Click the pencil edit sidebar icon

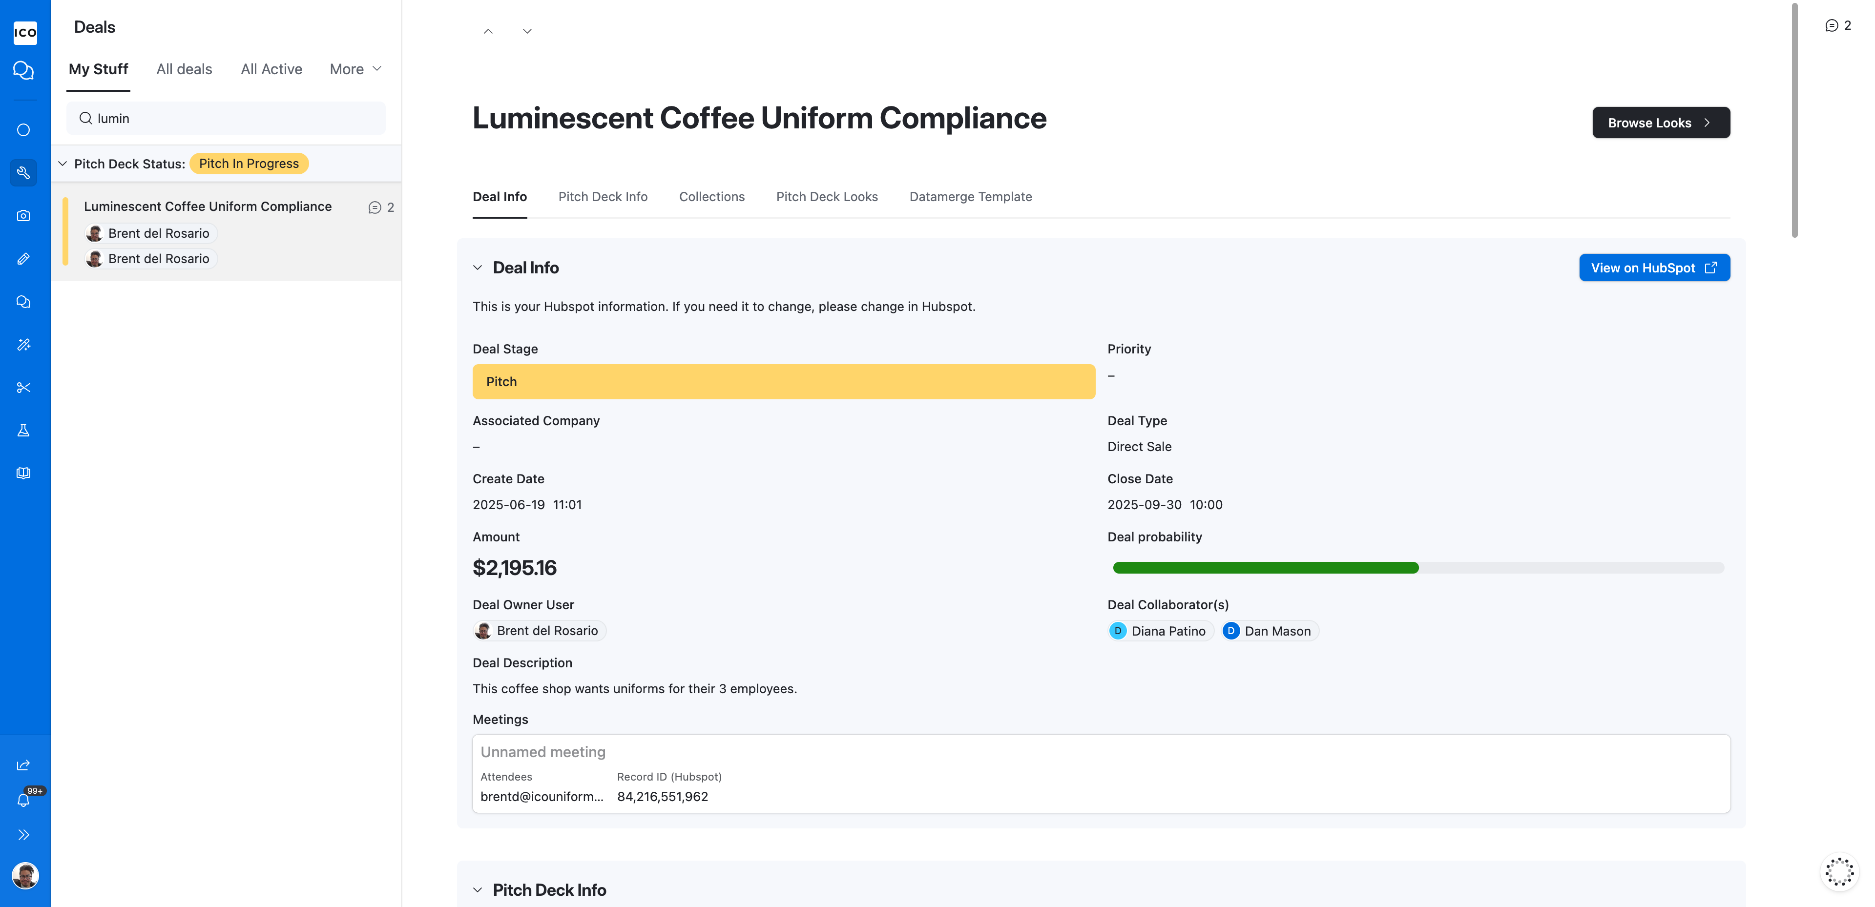click(x=23, y=258)
